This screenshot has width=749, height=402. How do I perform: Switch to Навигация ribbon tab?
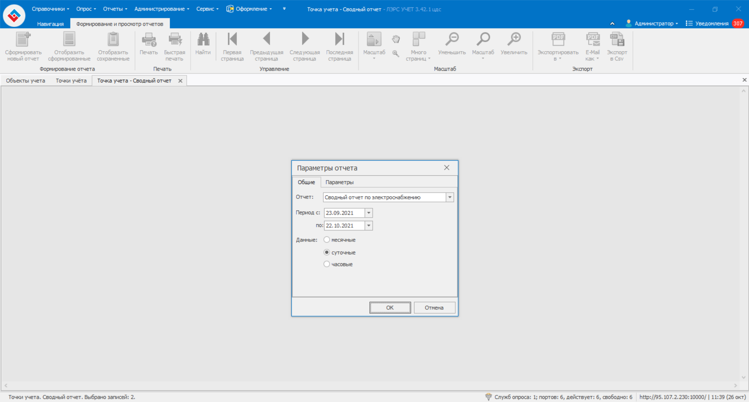point(50,24)
